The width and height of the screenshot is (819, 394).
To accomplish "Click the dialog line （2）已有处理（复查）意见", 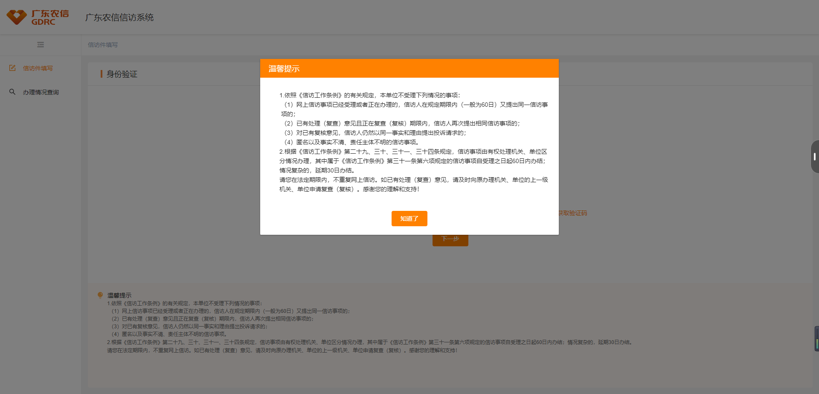I will click(401, 123).
